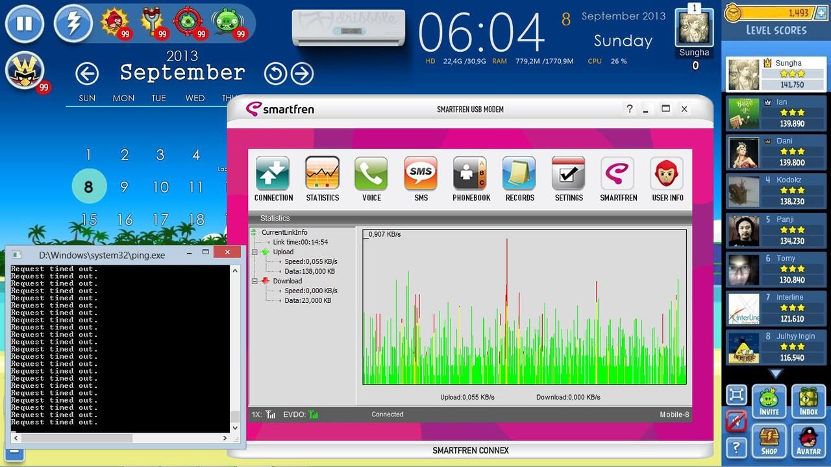831x467 pixels.
Task: Select Upload Speed:0,055 KB/s entry
Action: [311, 261]
